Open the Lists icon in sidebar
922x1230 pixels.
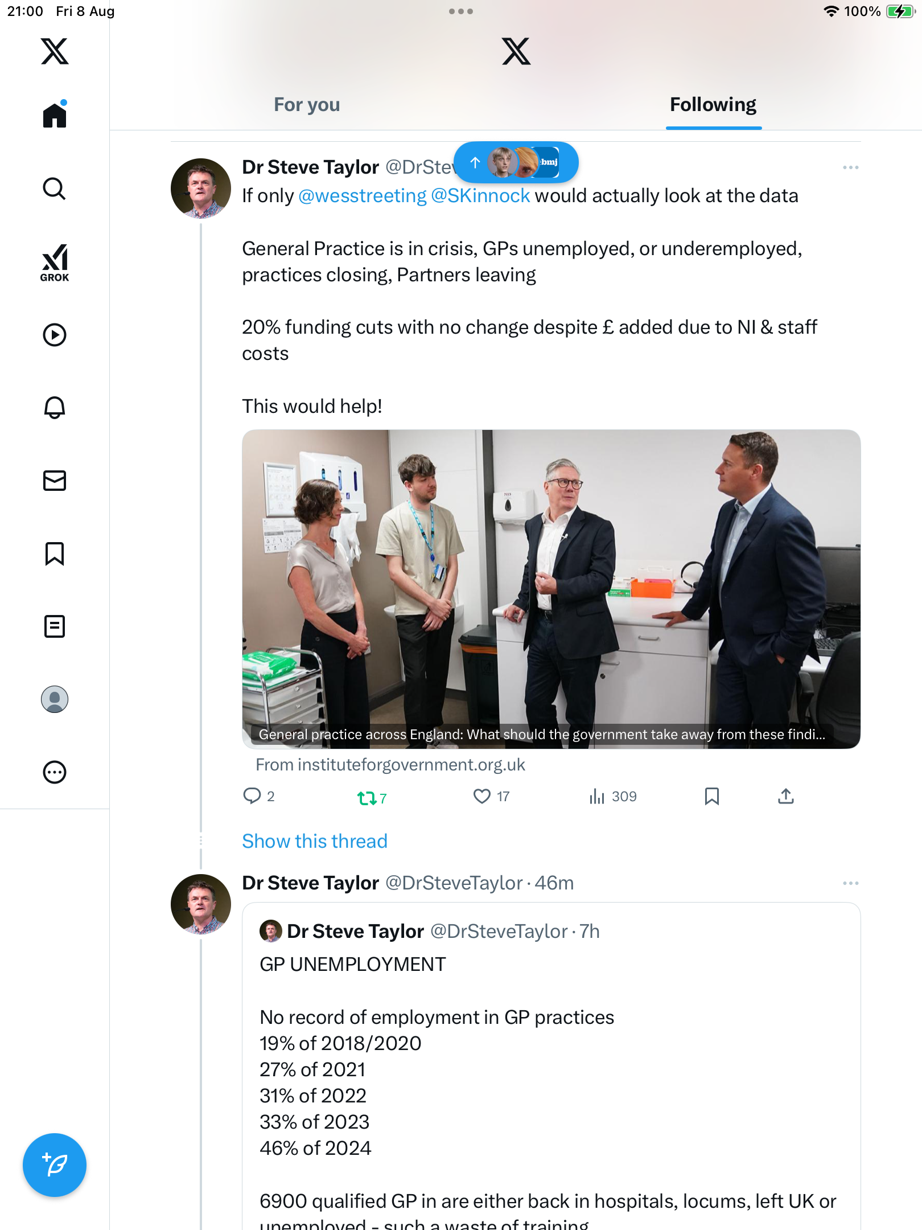tap(55, 626)
